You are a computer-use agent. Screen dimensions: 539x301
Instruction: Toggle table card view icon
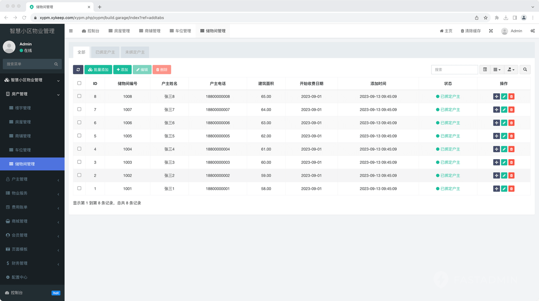[x=485, y=70]
